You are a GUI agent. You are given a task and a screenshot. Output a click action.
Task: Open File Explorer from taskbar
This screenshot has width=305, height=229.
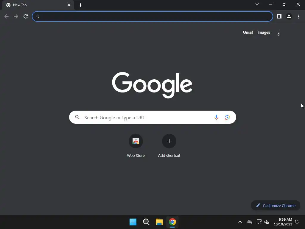point(159,222)
